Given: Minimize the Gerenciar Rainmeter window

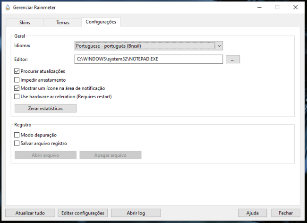Looking at the screenshot, I should [259, 8].
